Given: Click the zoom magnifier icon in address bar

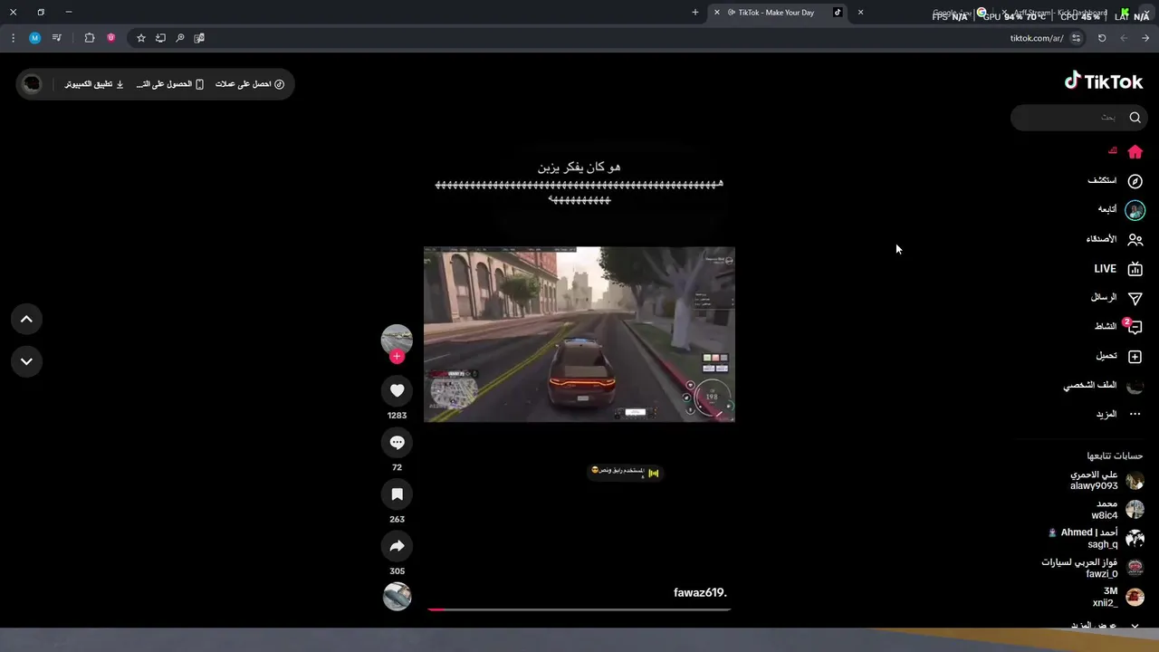Looking at the screenshot, I should coord(180,38).
